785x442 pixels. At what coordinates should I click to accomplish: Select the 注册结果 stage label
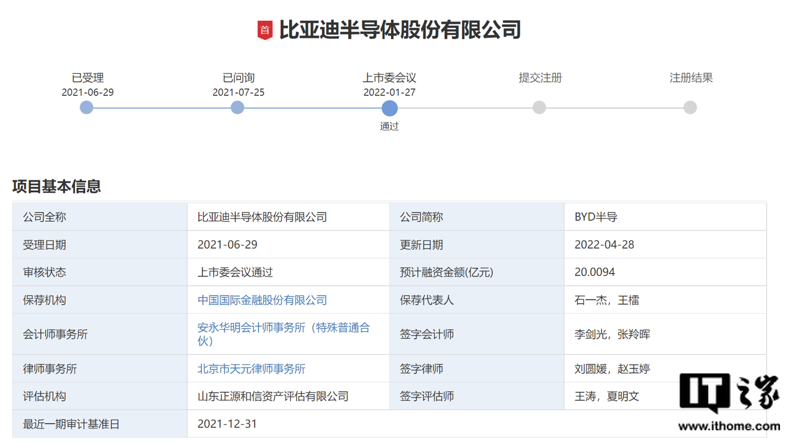tap(690, 78)
